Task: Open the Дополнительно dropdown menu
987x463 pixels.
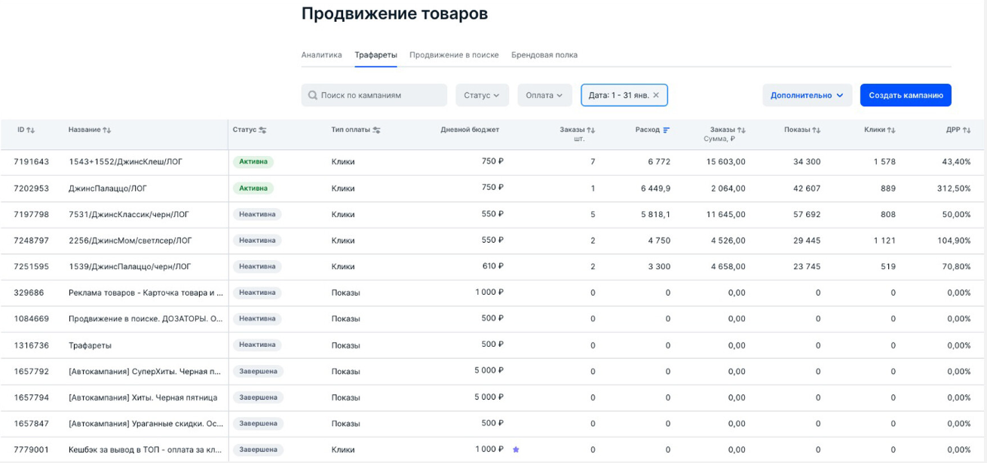Action: tap(807, 95)
